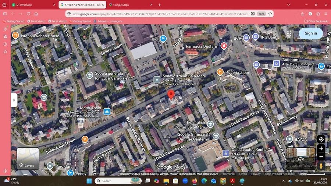
Task: Click the URL address bar
Action: (x=160, y=14)
